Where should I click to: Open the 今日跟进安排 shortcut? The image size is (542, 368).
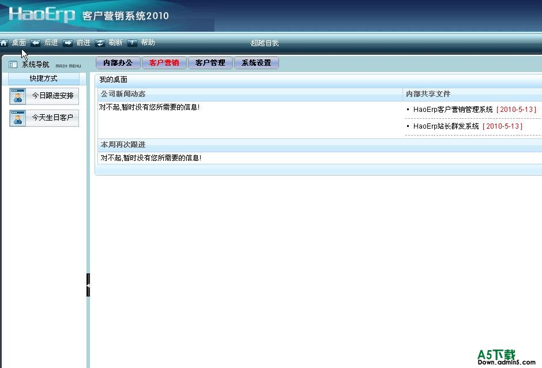pyautogui.click(x=44, y=96)
